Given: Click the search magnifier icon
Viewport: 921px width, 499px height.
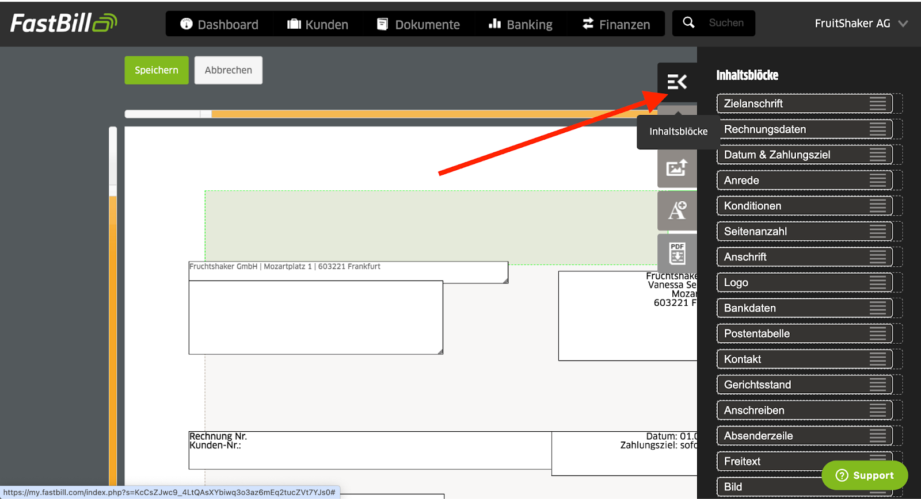Looking at the screenshot, I should click(x=688, y=23).
